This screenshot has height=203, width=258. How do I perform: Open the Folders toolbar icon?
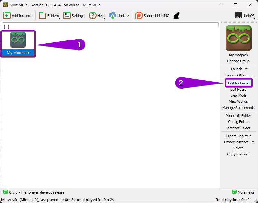42,15
